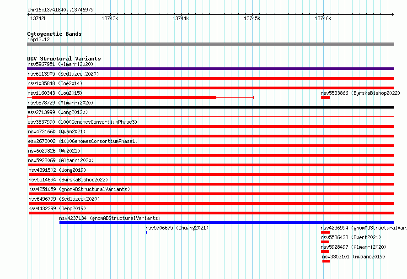Click the nsv3353101 (Audano2019) label

353,257
